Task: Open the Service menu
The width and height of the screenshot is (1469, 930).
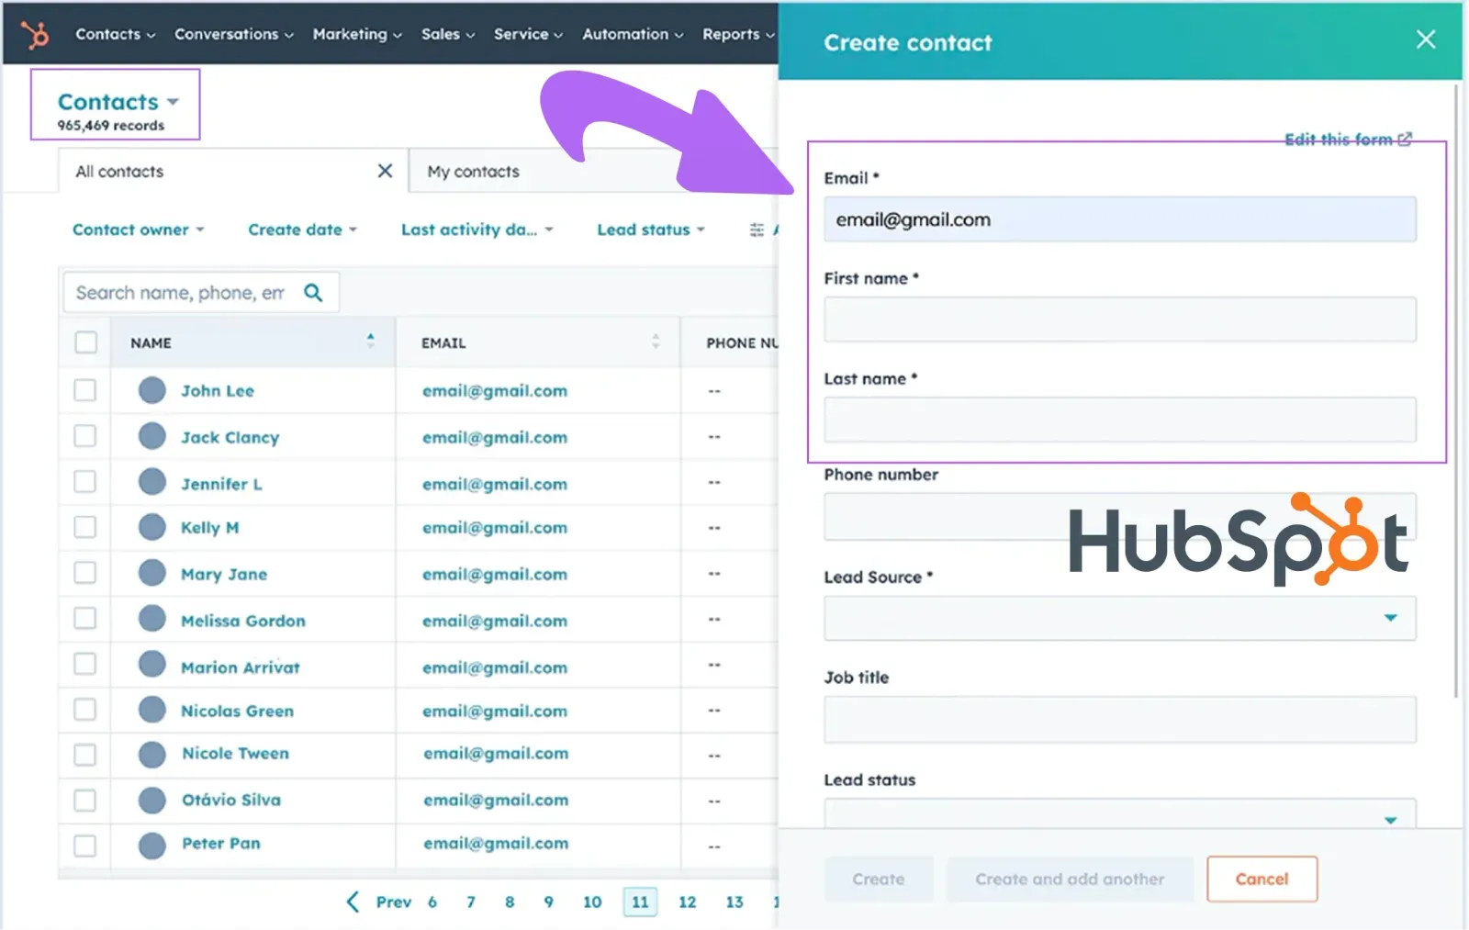Action: pyautogui.click(x=528, y=34)
